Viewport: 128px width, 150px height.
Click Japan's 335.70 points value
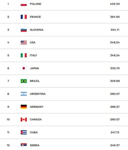(x=115, y=68)
